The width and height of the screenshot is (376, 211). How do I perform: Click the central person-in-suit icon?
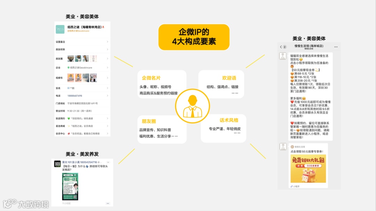pos(192,106)
